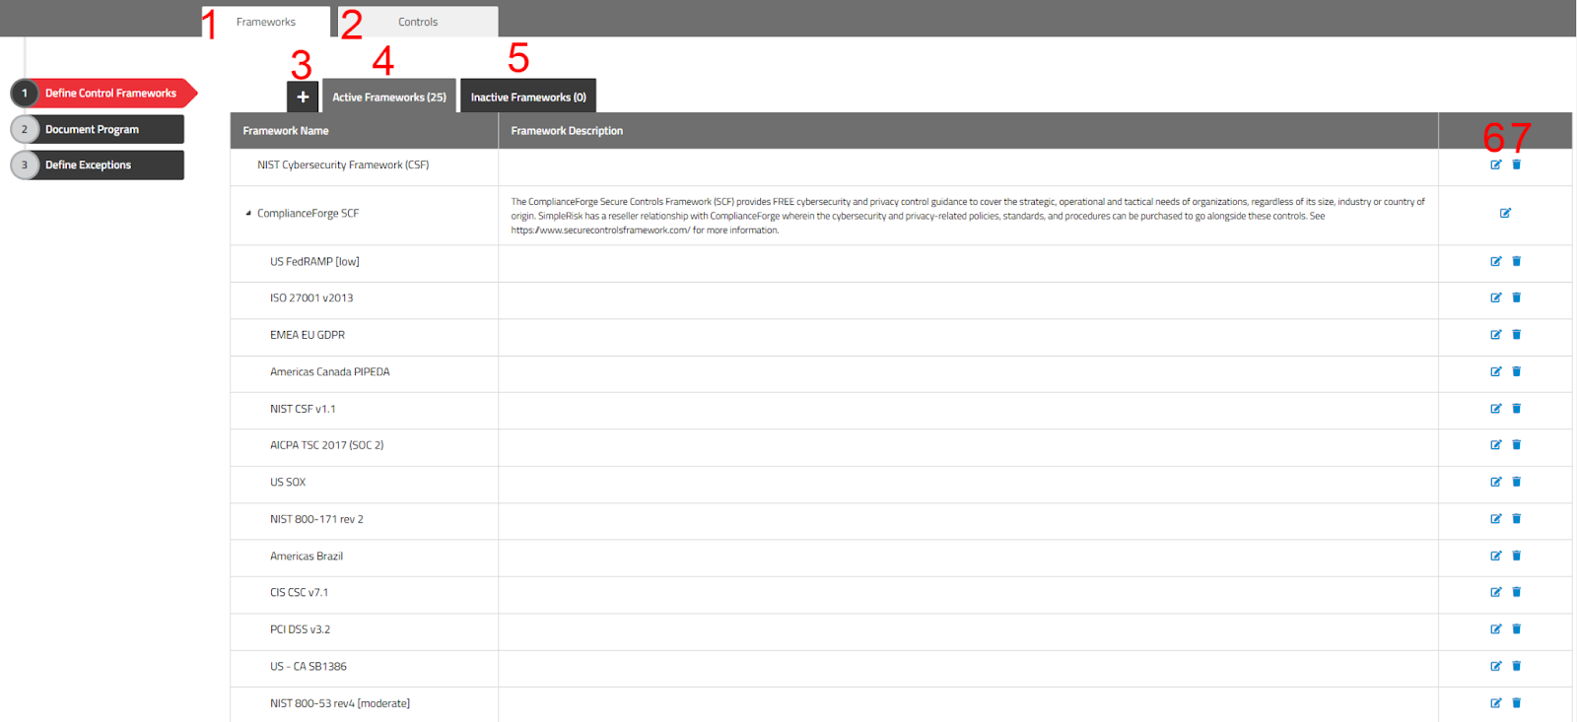Collapse the ComplianceForge SCF tree node

point(248,213)
